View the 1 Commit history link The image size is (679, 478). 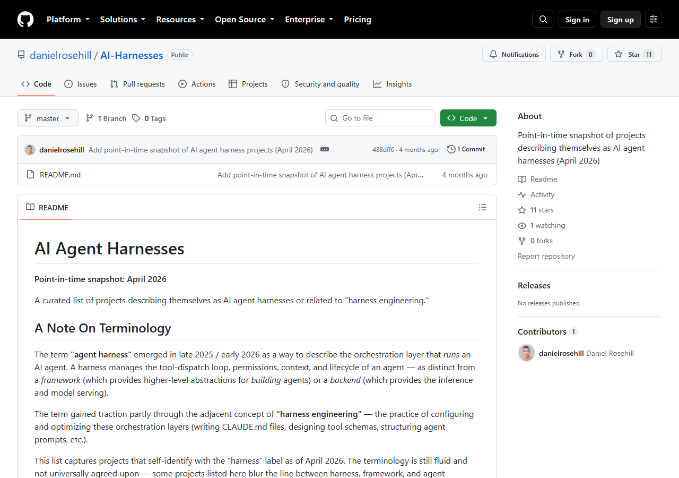pos(466,149)
